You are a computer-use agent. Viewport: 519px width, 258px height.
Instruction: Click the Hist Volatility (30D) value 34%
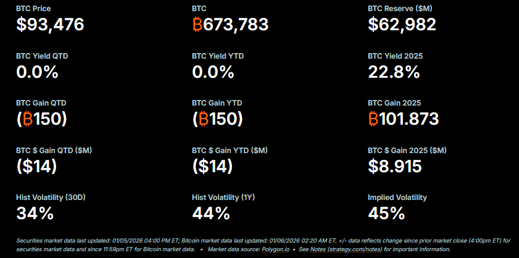click(35, 214)
